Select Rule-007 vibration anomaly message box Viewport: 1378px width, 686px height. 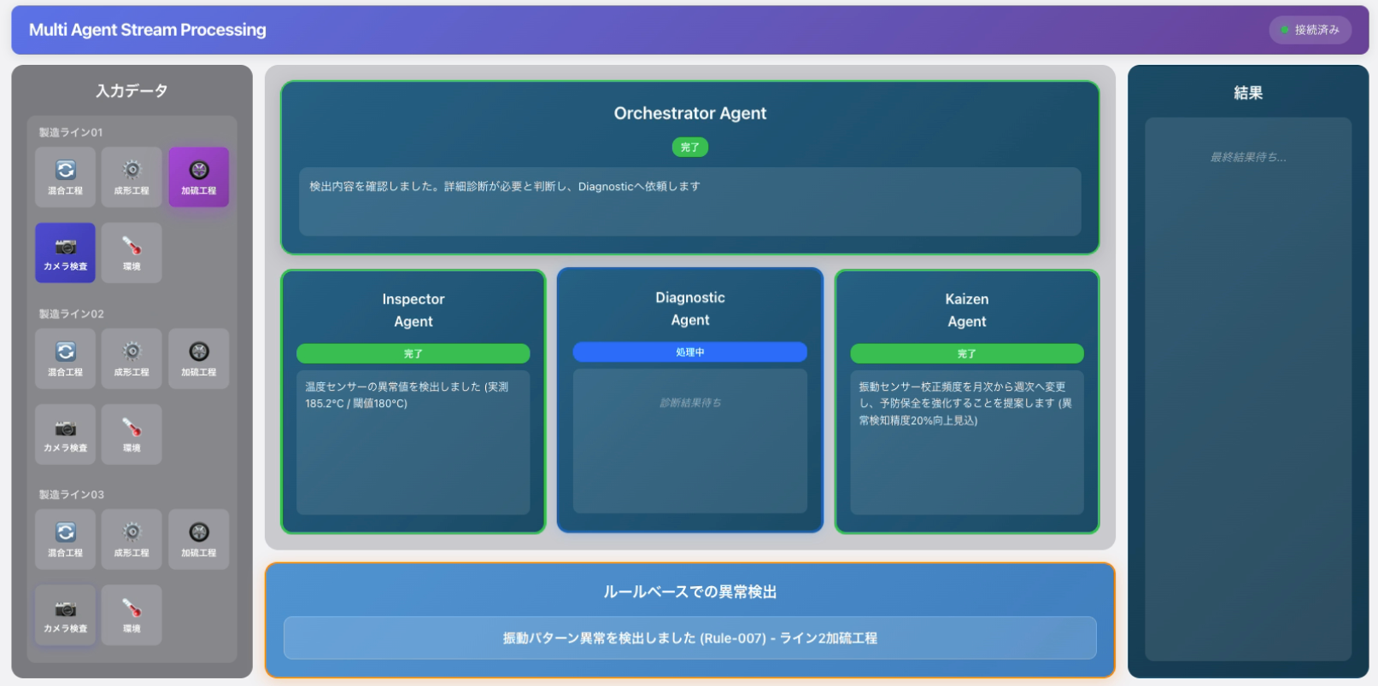689,638
